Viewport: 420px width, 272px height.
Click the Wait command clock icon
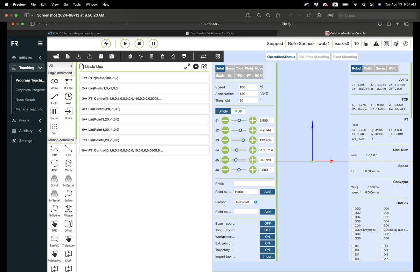pos(68,96)
